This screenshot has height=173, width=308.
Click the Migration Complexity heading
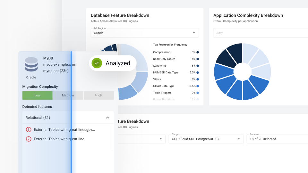[x=40, y=87]
